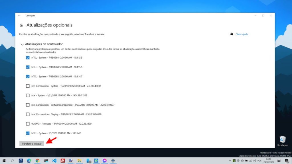Open Microsoft Edge from the taskbar
Image resolution: width=292 pixels, height=164 pixels.
tap(29, 161)
